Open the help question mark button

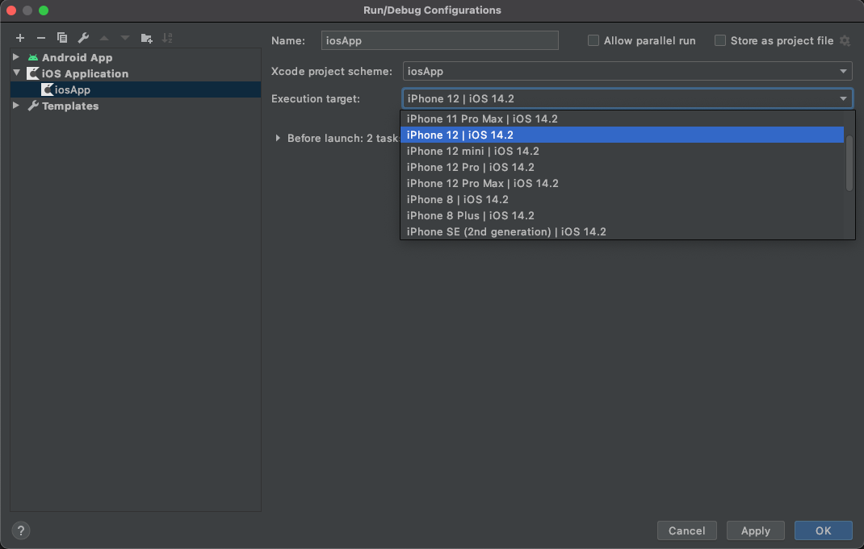(x=21, y=530)
